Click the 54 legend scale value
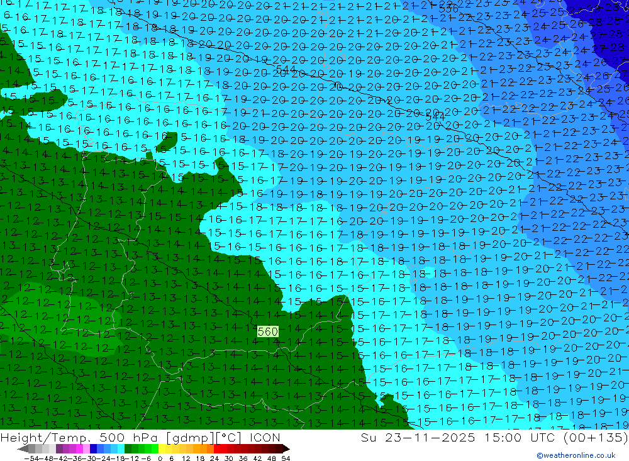The image size is (629, 461). pyautogui.click(x=286, y=458)
